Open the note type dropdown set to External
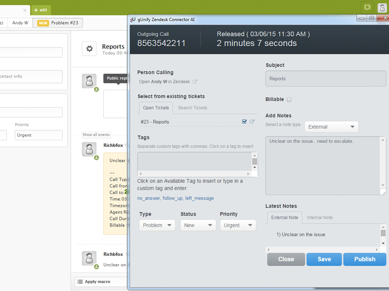389x291 pixels. pyautogui.click(x=331, y=127)
